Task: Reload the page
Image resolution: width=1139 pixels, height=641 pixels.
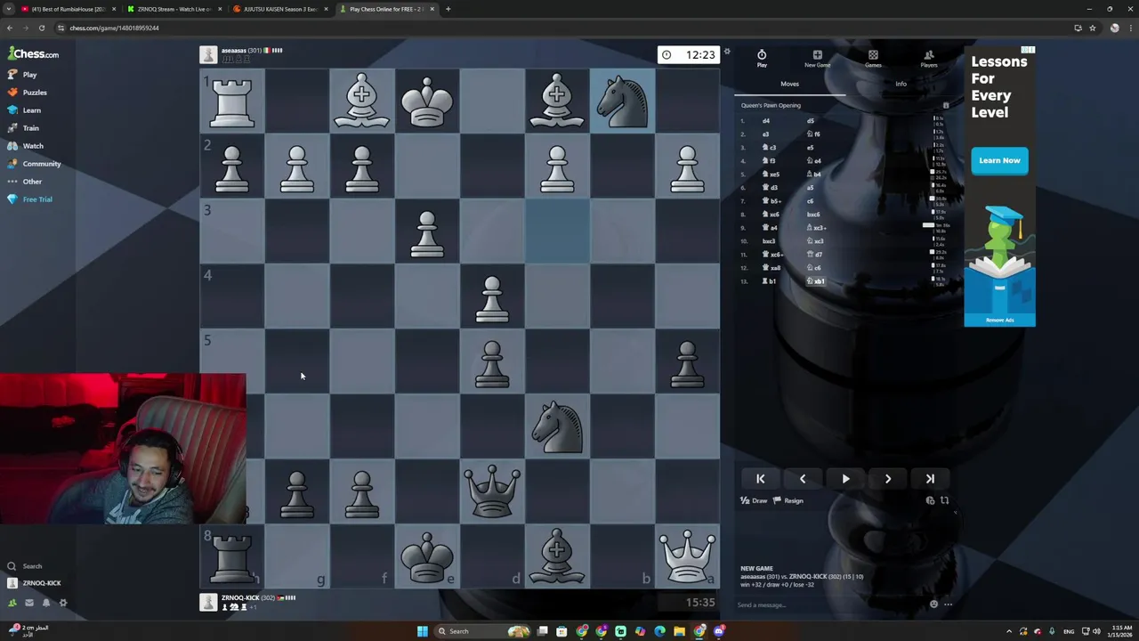Action: [x=40, y=28]
